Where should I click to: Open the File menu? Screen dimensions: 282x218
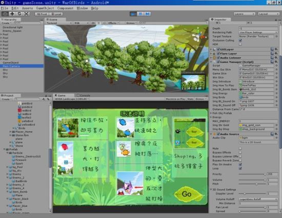[5, 8]
